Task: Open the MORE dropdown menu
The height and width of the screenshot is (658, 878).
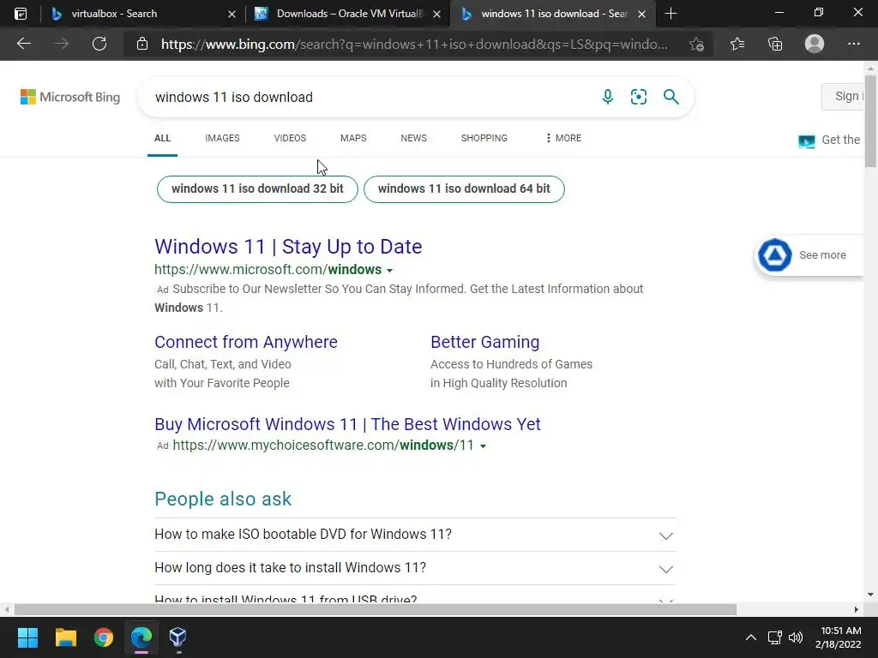Action: tap(563, 138)
